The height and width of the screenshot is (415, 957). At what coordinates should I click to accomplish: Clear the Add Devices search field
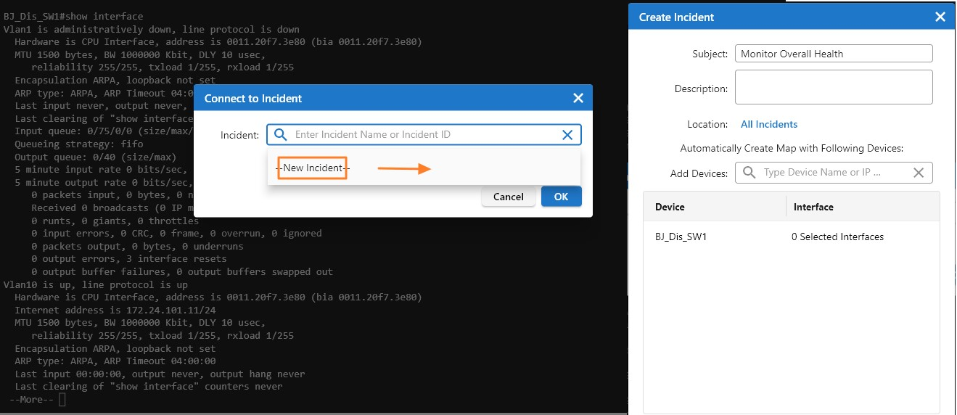pyautogui.click(x=919, y=173)
